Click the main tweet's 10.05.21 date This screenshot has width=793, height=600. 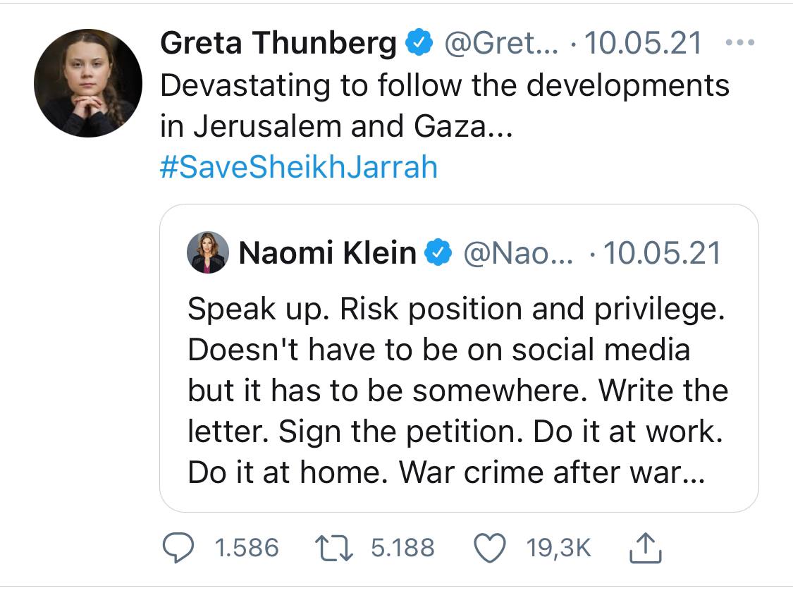pyautogui.click(x=643, y=42)
